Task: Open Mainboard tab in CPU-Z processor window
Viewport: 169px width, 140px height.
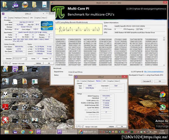Action: tap(18, 18)
